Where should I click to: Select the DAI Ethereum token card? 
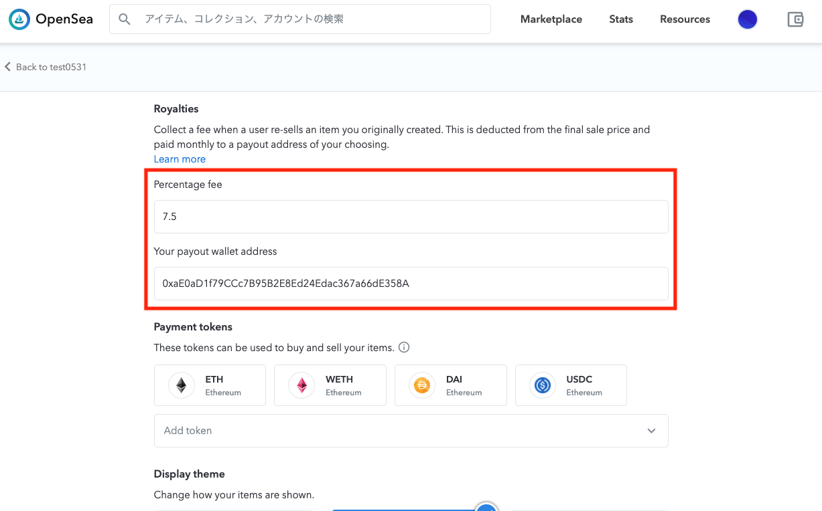coord(451,385)
